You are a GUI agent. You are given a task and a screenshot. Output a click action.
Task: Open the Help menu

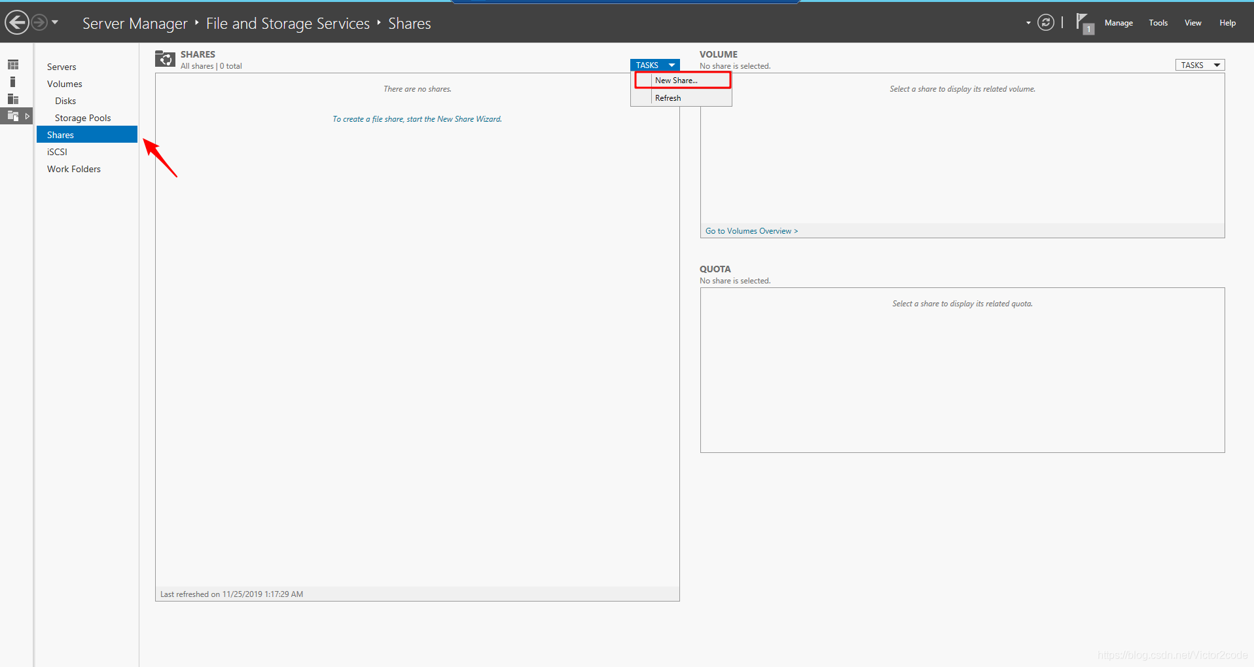click(1227, 23)
